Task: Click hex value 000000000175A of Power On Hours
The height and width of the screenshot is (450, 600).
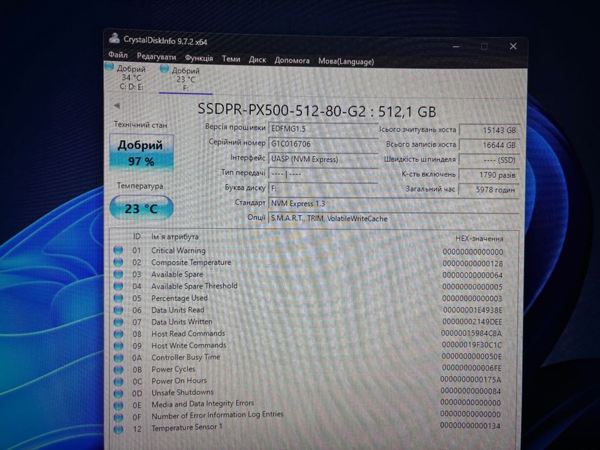Action: point(470,379)
